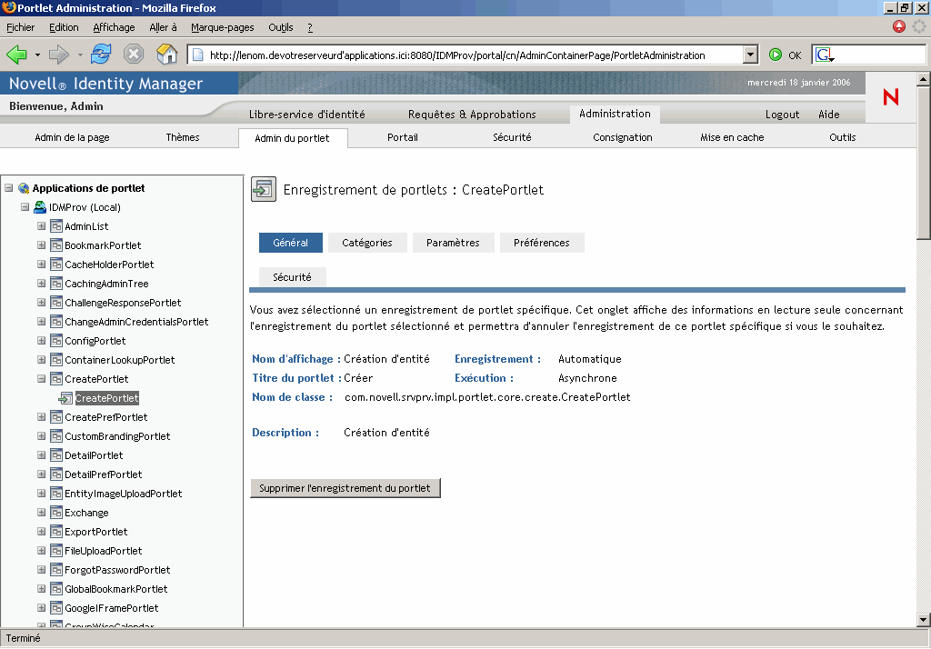Collapse the CreatePortlet tree node
Viewport: 931px width, 649px height.
point(42,378)
